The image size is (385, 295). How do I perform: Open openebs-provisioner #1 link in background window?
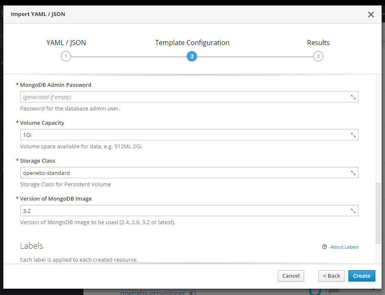(158, 292)
